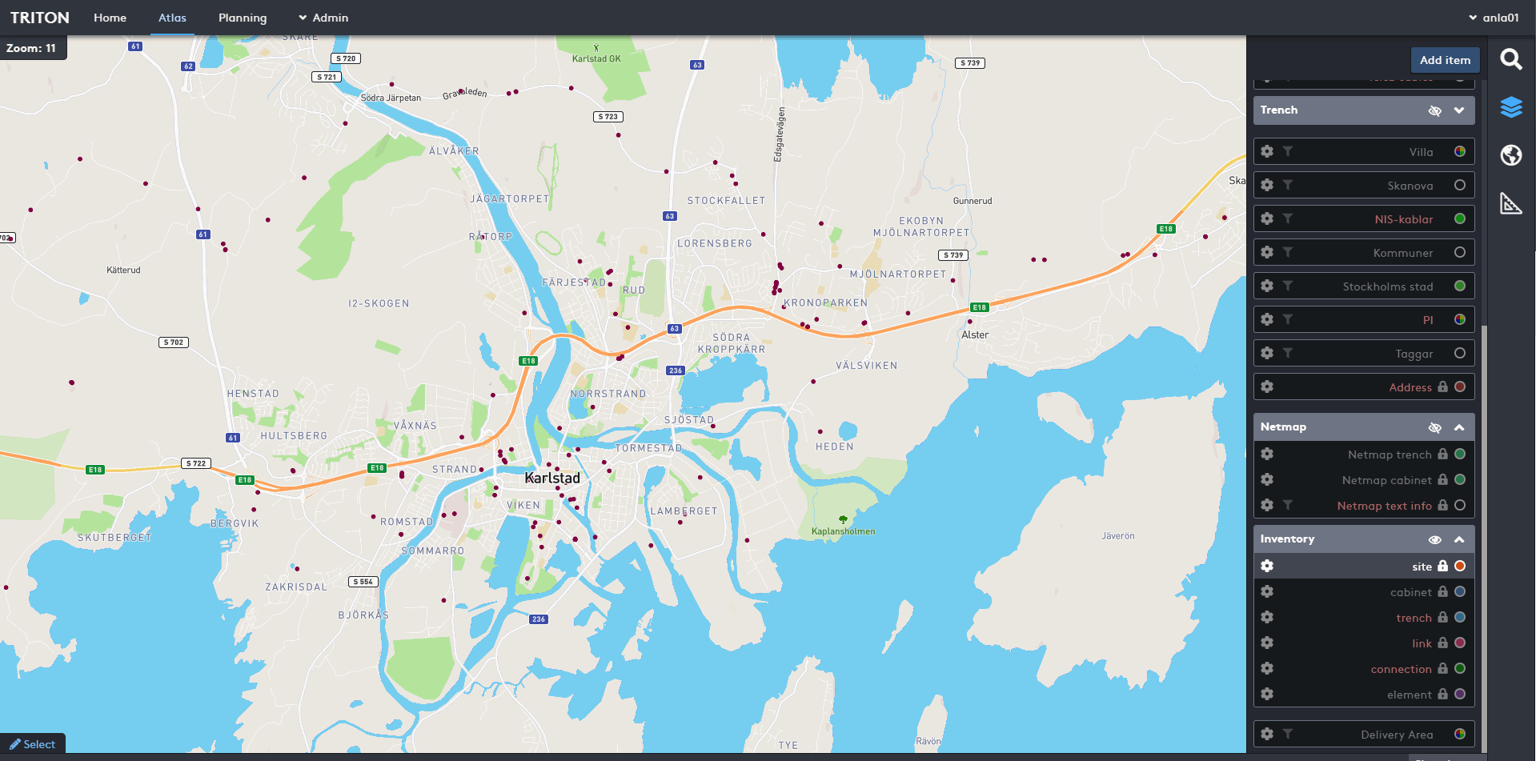Image resolution: width=1536 pixels, height=761 pixels.
Task: Open the search magnifier tool
Action: [1510, 59]
